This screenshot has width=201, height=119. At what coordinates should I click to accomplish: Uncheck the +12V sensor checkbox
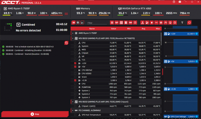[75, 63]
